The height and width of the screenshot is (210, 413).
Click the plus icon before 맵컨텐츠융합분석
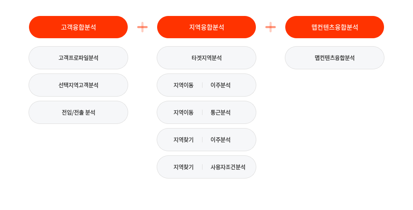coord(271,27)
